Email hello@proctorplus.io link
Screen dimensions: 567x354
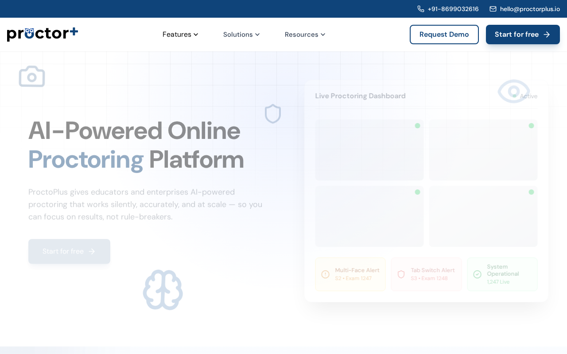[x=530, y=9]
